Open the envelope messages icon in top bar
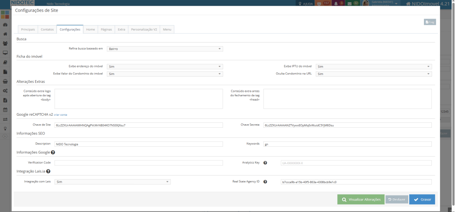 coord(350,4)
